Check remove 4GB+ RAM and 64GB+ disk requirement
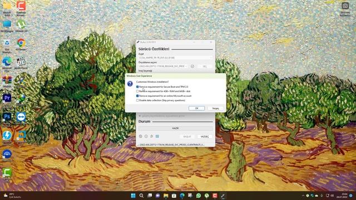The image size is (356, 200). click(137, 91)
